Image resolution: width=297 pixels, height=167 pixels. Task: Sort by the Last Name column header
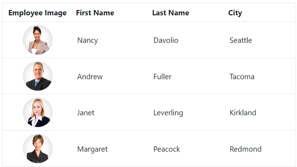pos(170,13)
